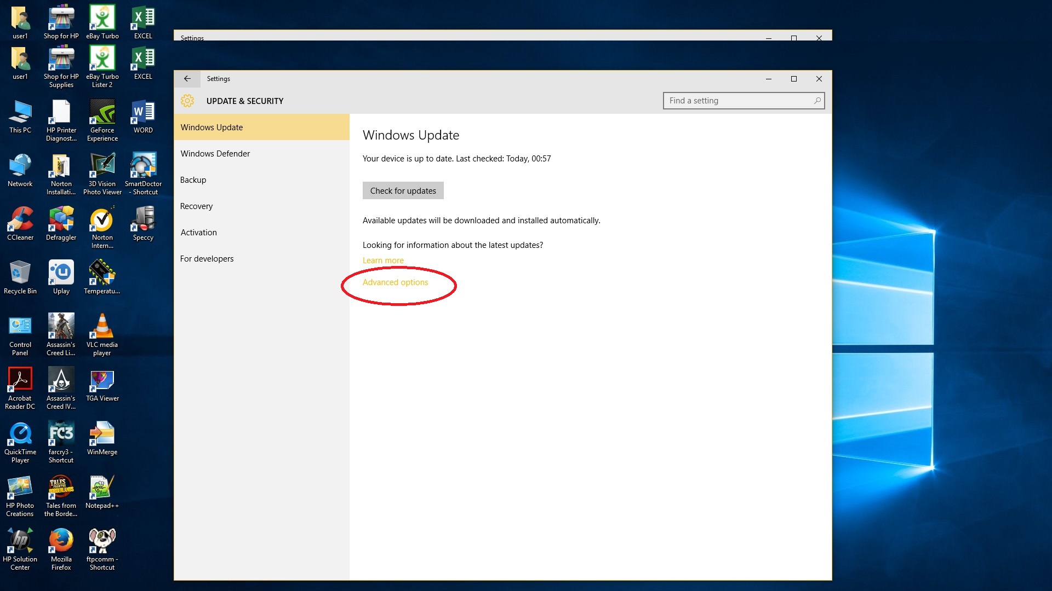Image resolution: width=1052 pixels, height=591 pixels.
Task: Open Acrobat Reader DC shortcut
Action: click(x=20, y=388)
